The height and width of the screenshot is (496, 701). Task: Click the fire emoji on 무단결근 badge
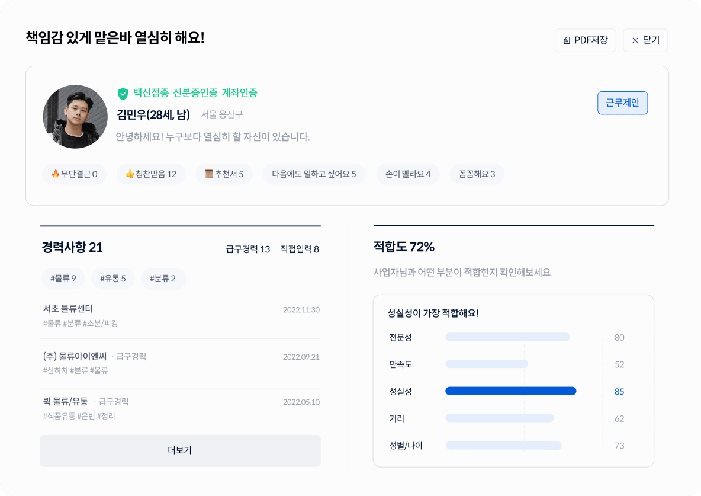click(57, 174)
